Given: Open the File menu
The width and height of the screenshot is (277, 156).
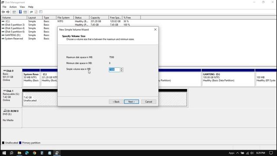Looking at the screenshot, I should [4, 7].
